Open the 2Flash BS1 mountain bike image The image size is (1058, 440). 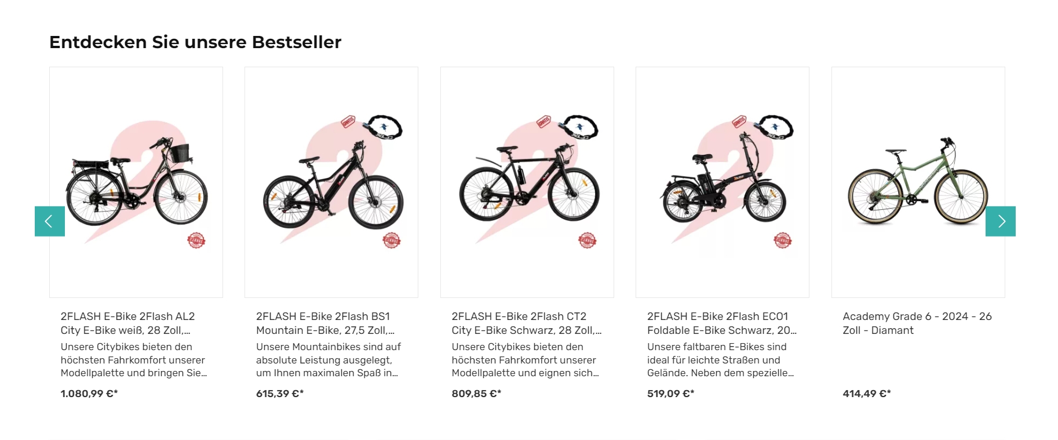tap(331, 183)
